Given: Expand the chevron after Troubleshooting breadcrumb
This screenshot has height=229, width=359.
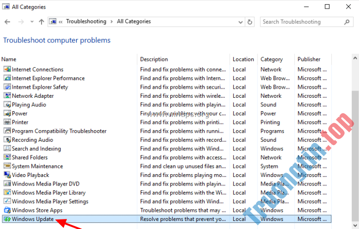Looking at the screenshot, I should 112,21.
